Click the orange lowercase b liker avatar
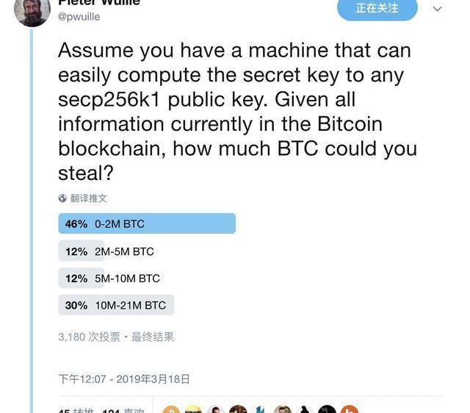 point(350,409)
